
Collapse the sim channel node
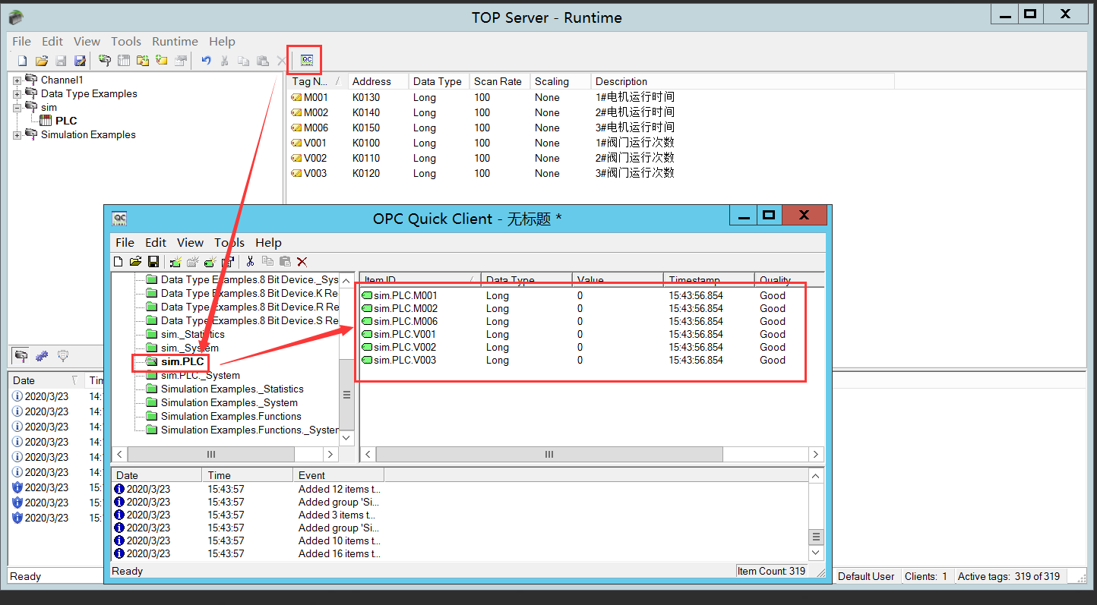(17, 108)
